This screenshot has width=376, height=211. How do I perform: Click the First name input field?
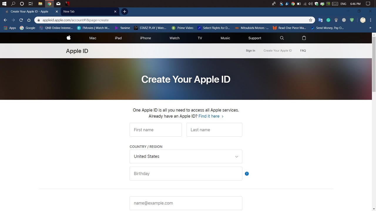click(x=156, y=130)
